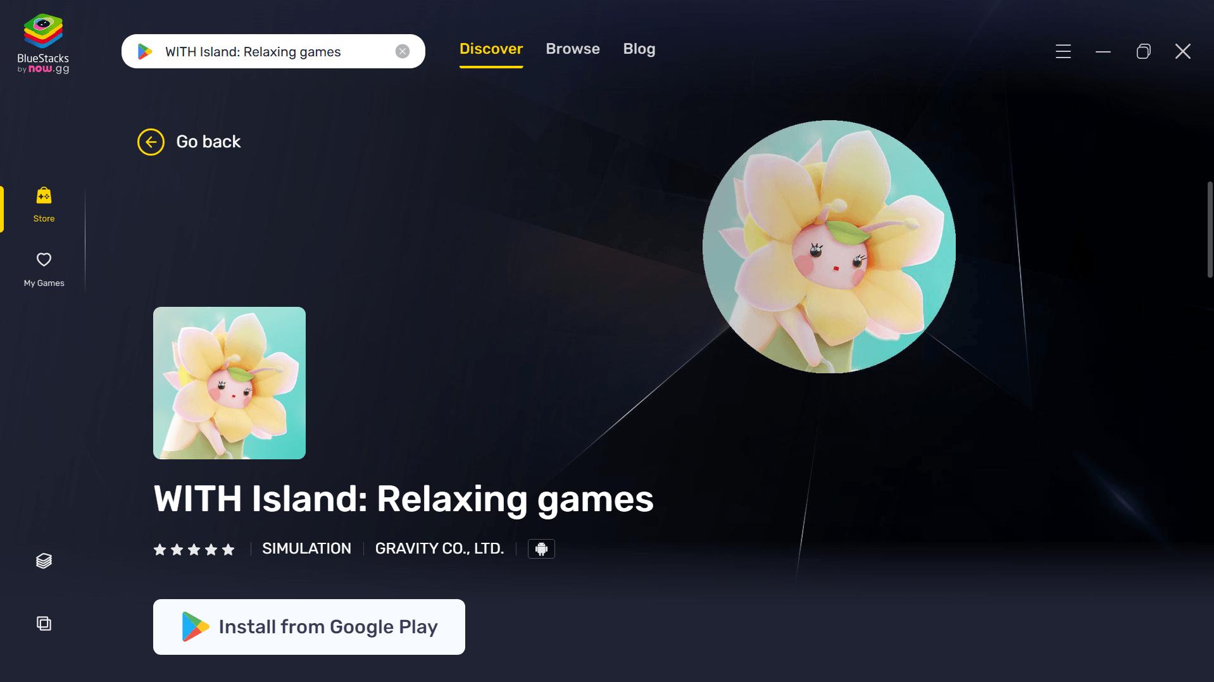The image size is (1214, 682).
Task: Click the GRAVITY CO., LTD. developer name
Action: pos(439,549)
